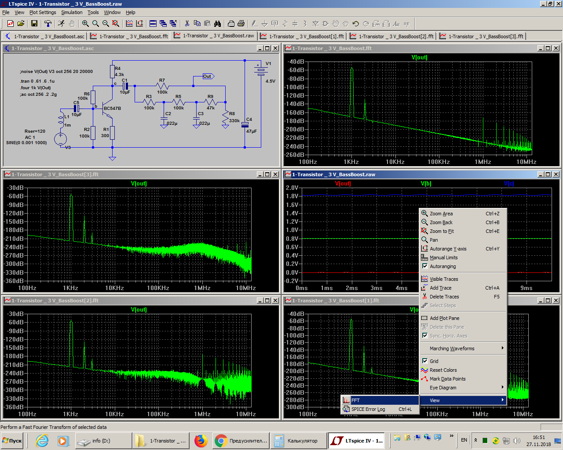Click the Cut scissors toolbar icon
The height and width of the screenshot is (450, 563).
click(187, 24)
